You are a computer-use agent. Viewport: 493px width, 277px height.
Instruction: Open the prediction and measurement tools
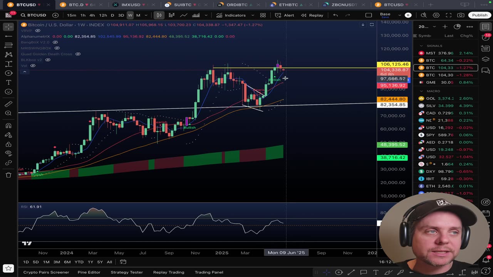[8, 64]
